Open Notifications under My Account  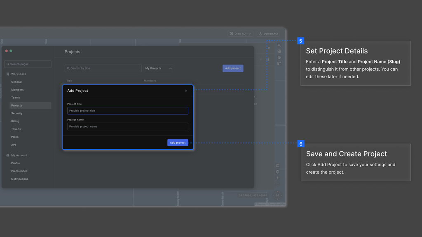20,179
